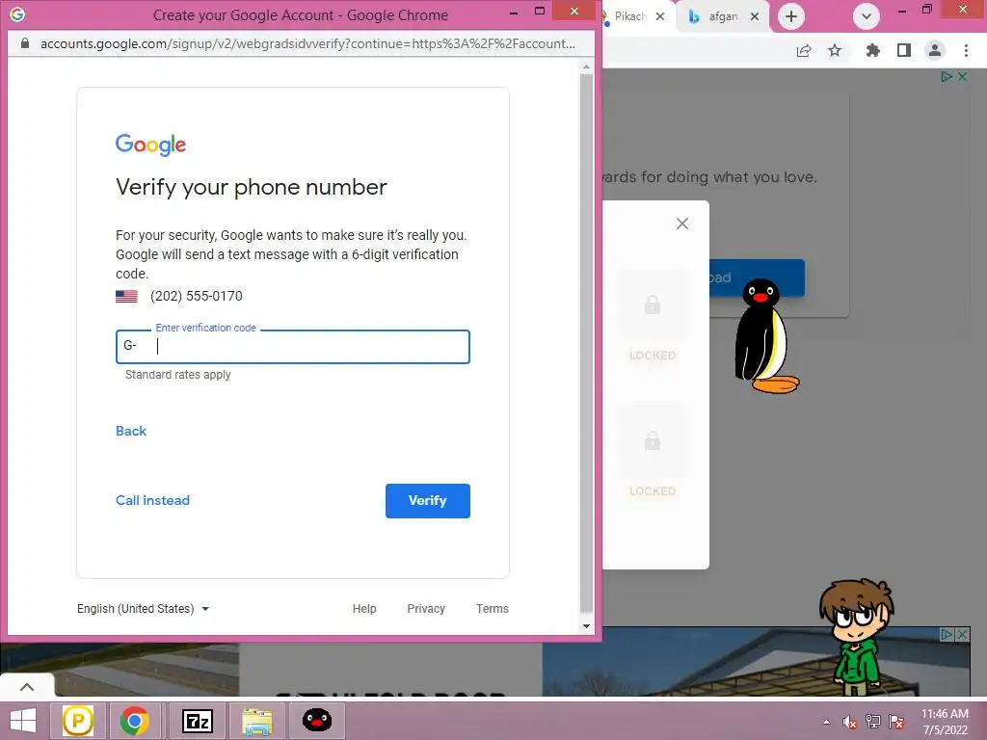Image resolution: width=987 pixels, height=740 pixels.
Task: Click the Verify button
Action: point(427,501)
